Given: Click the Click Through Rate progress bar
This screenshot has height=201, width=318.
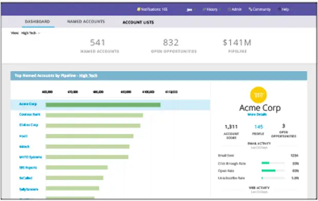Looking at the screenshot, I should 273,163.
